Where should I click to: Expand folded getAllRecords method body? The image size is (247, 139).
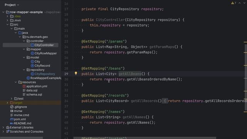click(x=165, y=101)
